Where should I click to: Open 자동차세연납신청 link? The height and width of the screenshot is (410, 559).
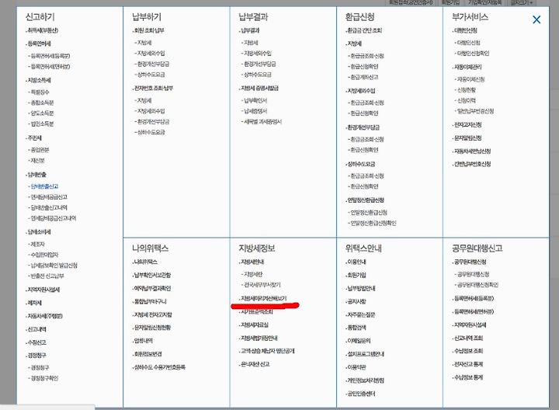(472, 151)
